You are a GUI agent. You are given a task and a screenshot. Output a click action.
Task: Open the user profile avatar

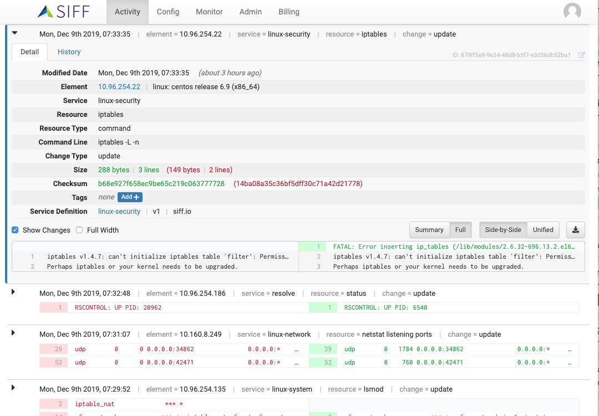tap(572, 12)
